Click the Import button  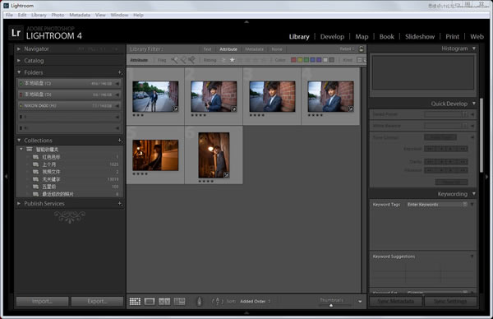(42, 302)
